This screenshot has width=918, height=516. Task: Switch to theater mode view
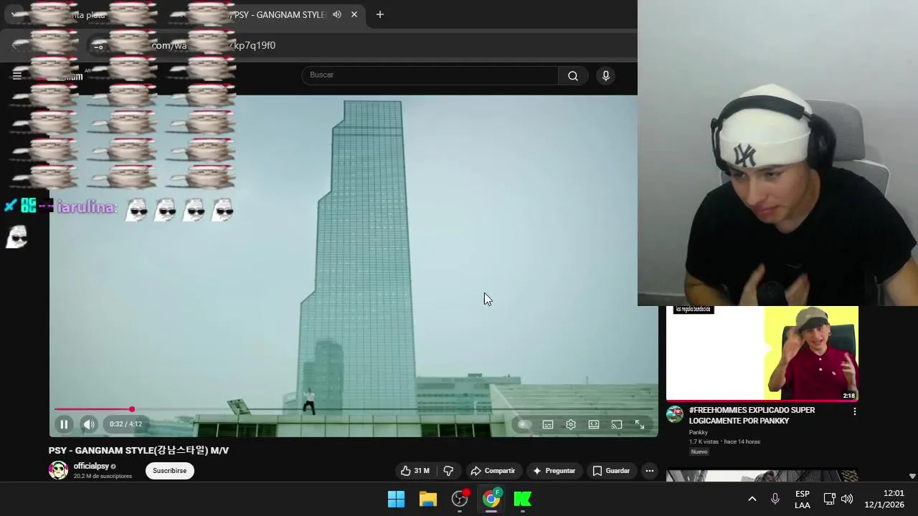(x=594, y=424)
